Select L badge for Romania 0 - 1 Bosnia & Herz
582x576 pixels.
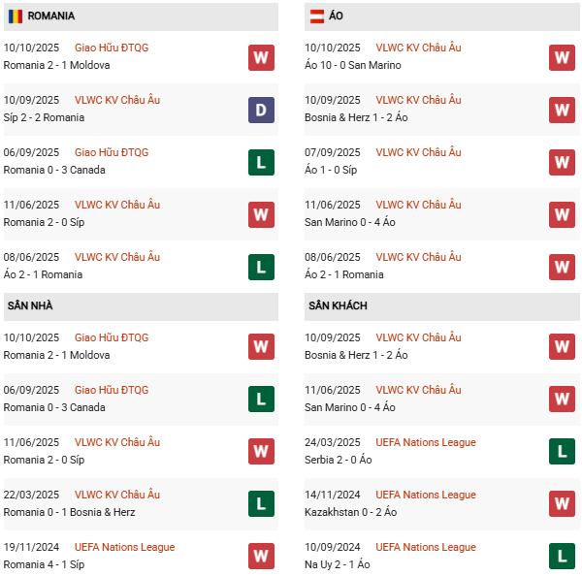tap(261, 503)
